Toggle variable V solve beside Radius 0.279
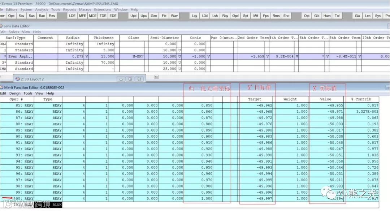Screen dimensions: 390x211 point(87,56)
